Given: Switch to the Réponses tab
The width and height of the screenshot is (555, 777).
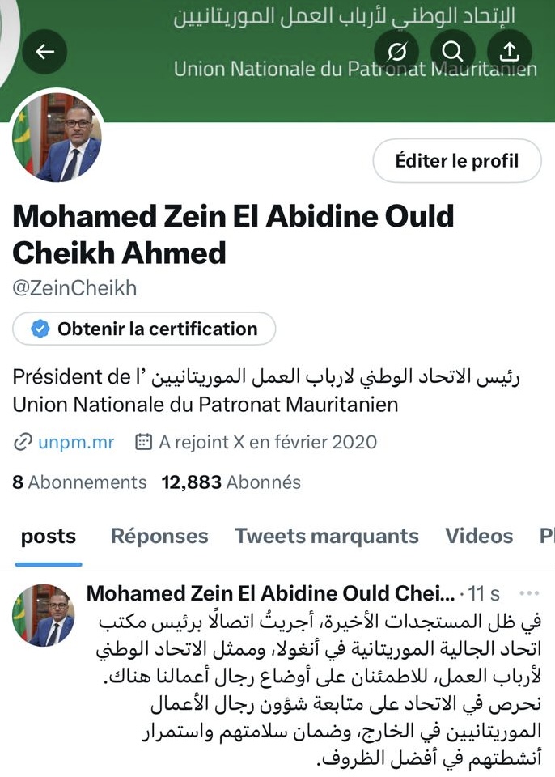Looking at the screenshot, I should tap(159, 536).
